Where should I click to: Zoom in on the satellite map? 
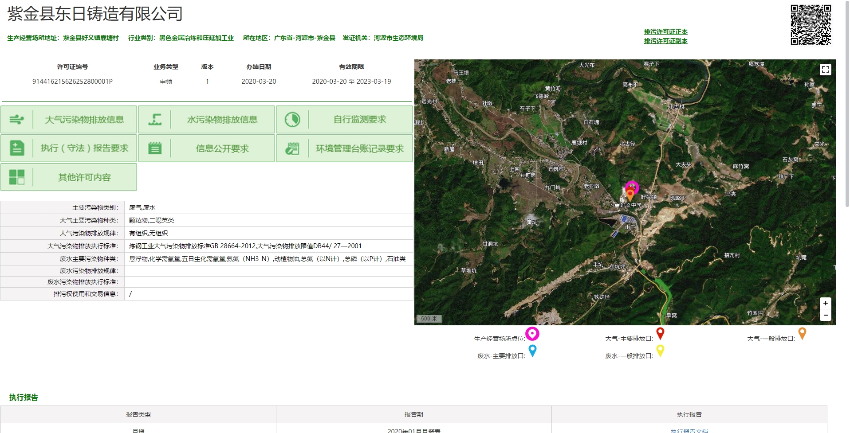pos(825,303)
